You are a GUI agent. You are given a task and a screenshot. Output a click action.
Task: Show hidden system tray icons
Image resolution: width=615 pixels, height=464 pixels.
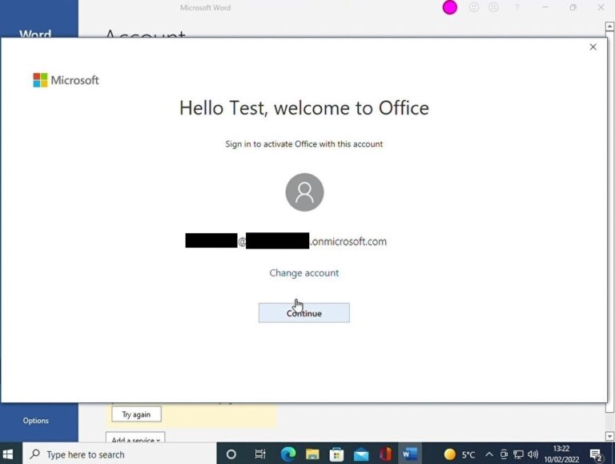pyautogui.click(x=489, y=454)
